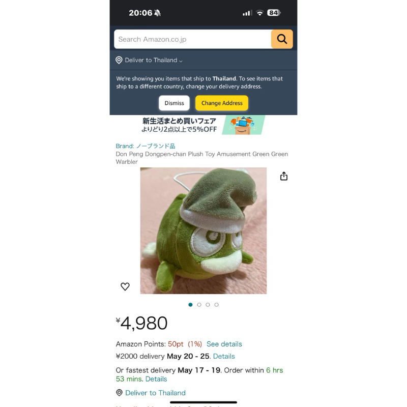Tap the yellow Change Address button
This screenshot has height=407, width=407.
pyautogui.click(x=222, y=103)
